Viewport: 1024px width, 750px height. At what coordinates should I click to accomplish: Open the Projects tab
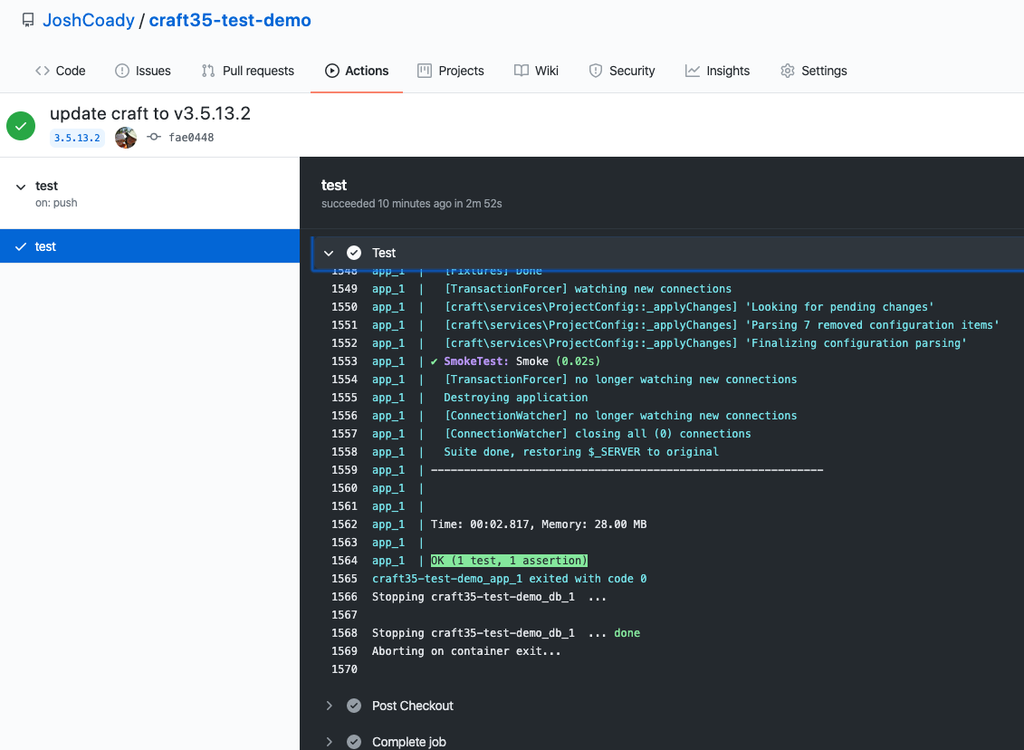point(451,71)
